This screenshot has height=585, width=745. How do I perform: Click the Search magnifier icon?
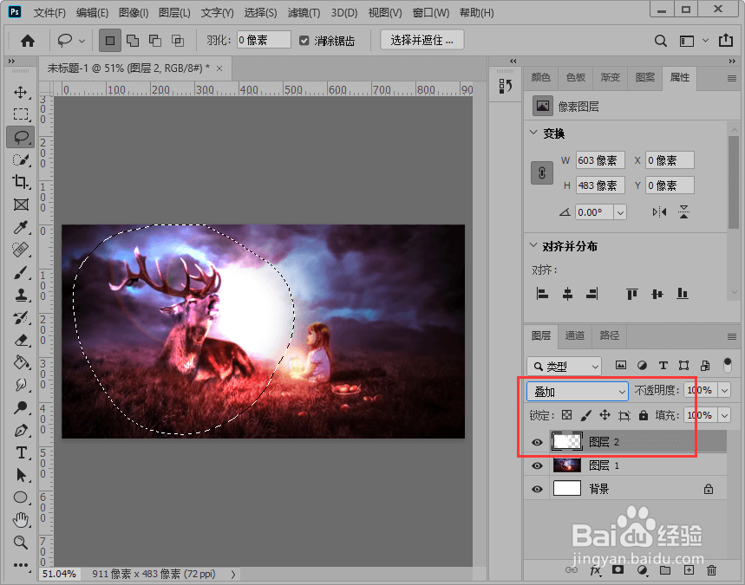pos(660,41)
